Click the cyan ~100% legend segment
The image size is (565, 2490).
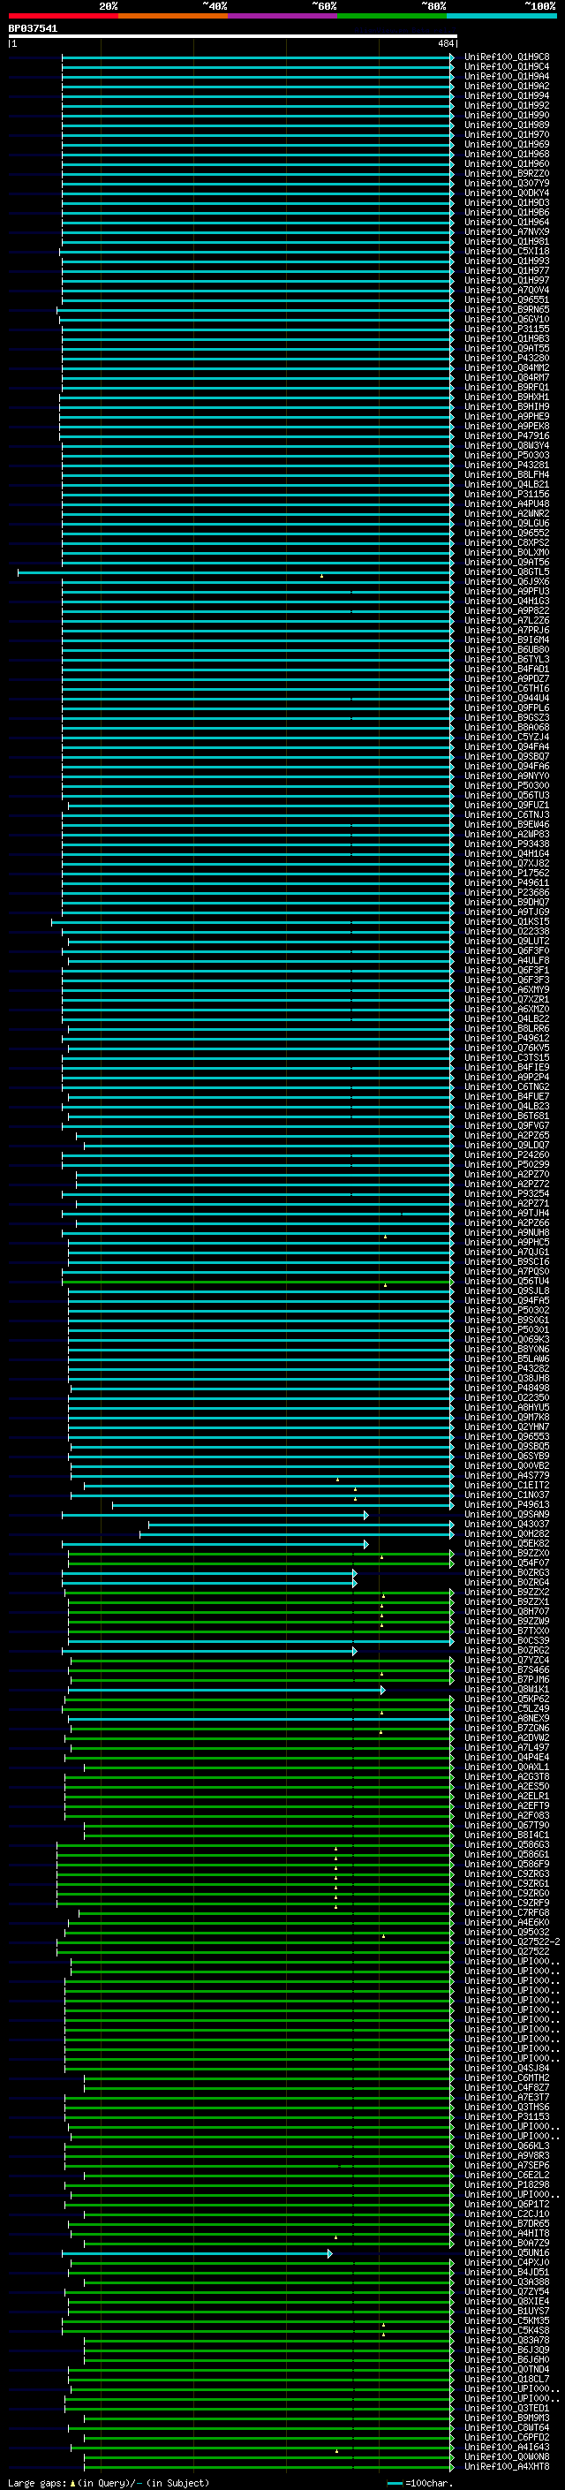pyautogui.click(x=501, y=17)
